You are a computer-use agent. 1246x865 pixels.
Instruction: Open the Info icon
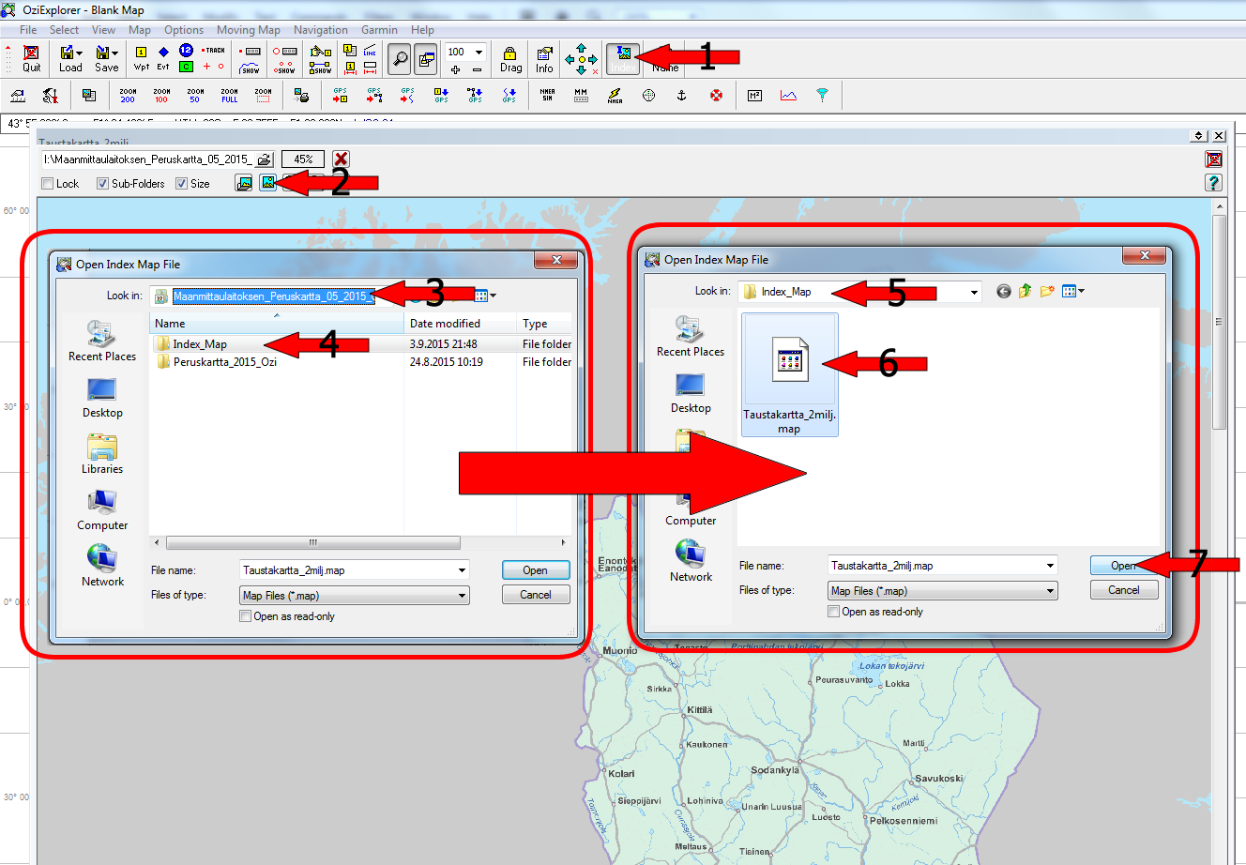pyautogui.click(x=544, y=58)
